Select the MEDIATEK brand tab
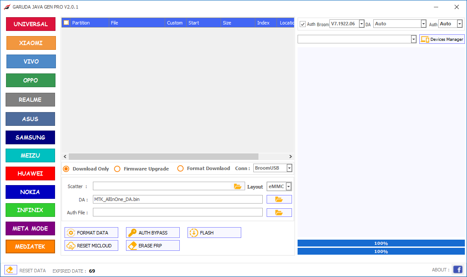The height and width of the screenshot is (277, 467). tap(30, 247)
